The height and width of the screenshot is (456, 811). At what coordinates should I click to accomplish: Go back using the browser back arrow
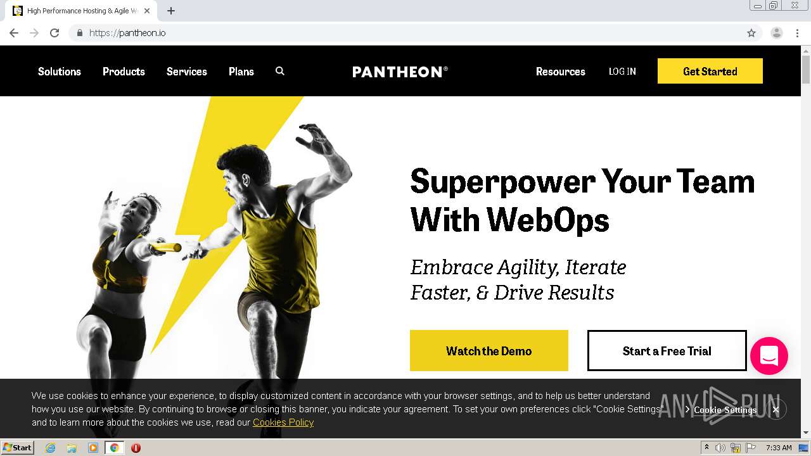(14, 33)
